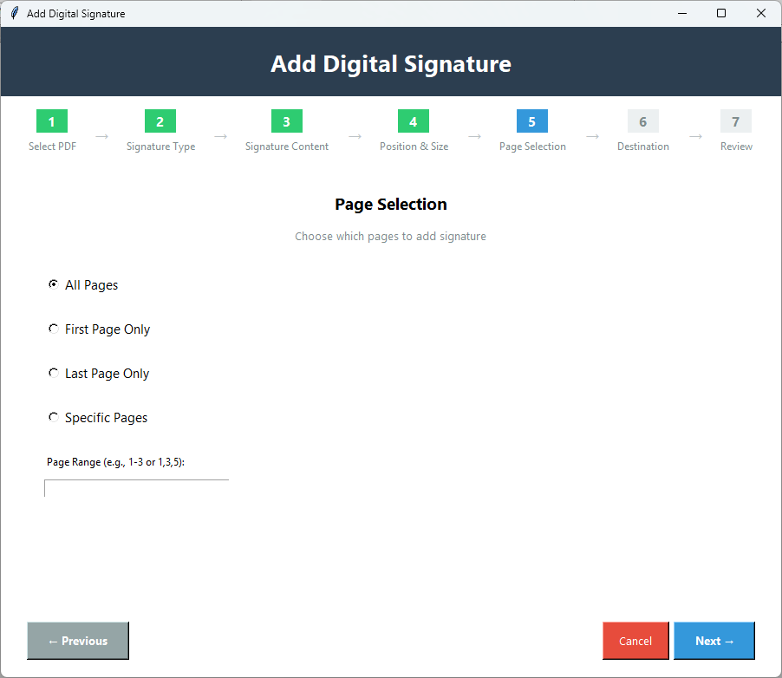The width and height of the screenshot is (782, 678).
Task: Choose First Page Only option
Action: click(53, 328)
